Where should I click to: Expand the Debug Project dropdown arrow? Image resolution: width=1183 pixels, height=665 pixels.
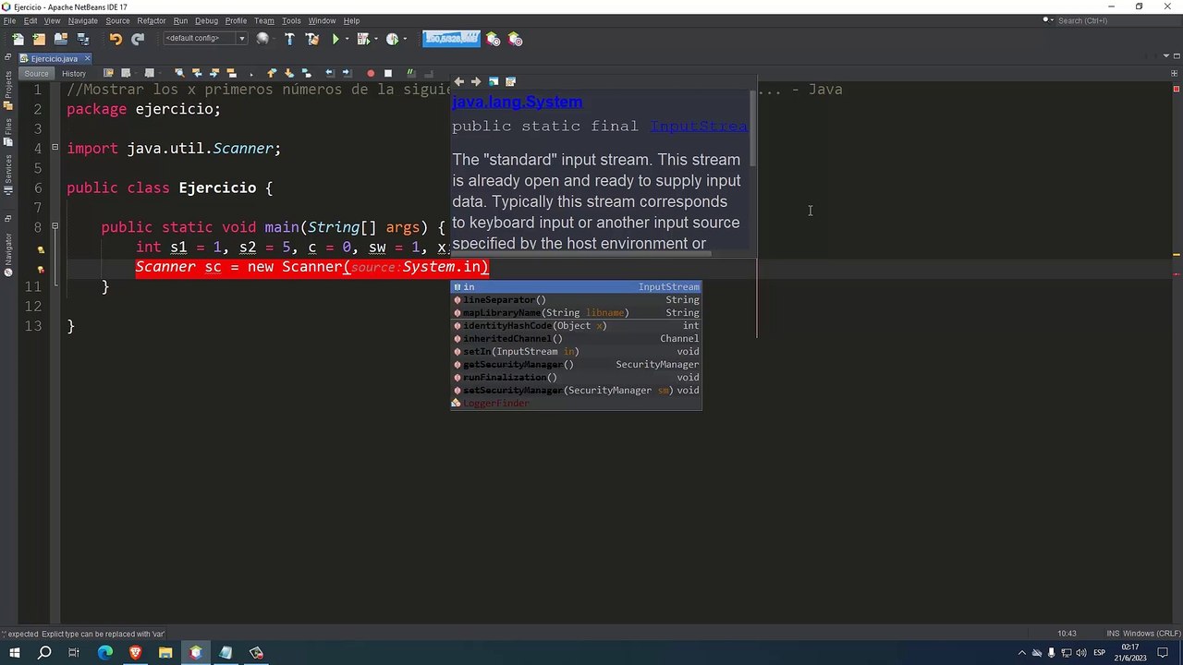pos(375,39)
